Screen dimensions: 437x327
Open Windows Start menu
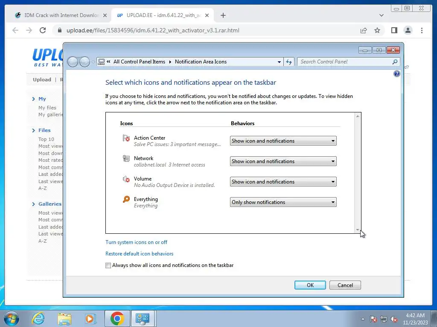pyautogui.click(x=12, y=318)
